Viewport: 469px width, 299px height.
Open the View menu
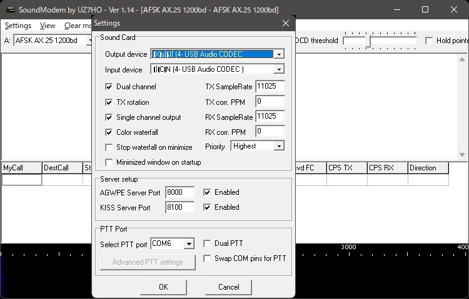tap(48, 26)
